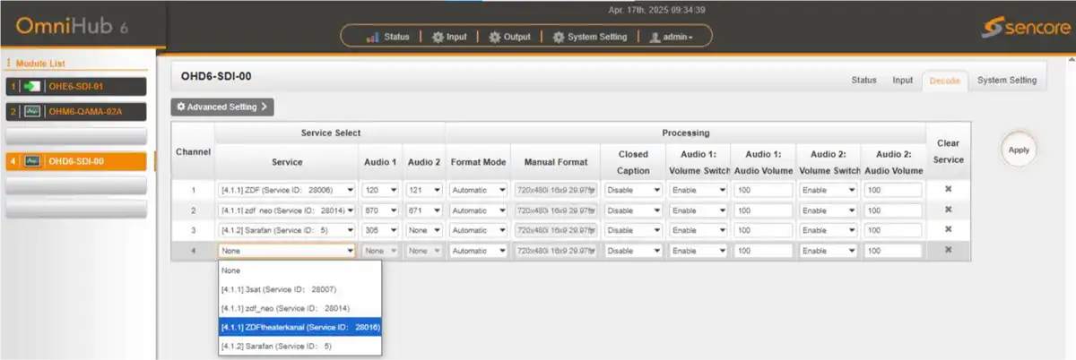Viewport: 1076px width, 360px height.
Task: Click the Status chart icon in navigation
Action: tap(374, 37)
